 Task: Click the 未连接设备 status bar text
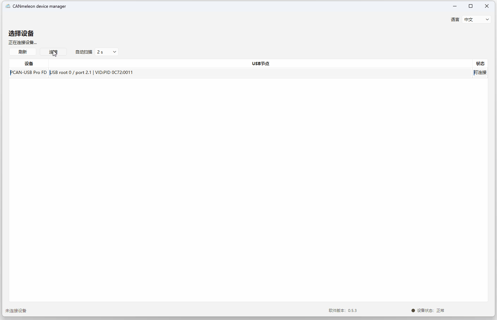16,311
